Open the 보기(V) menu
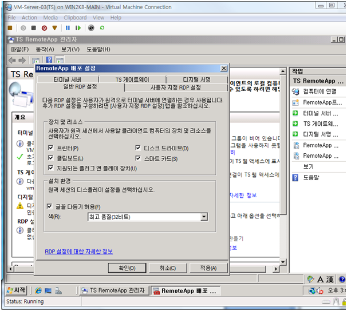The image size is (347, 311). click(x=70, y=49)
